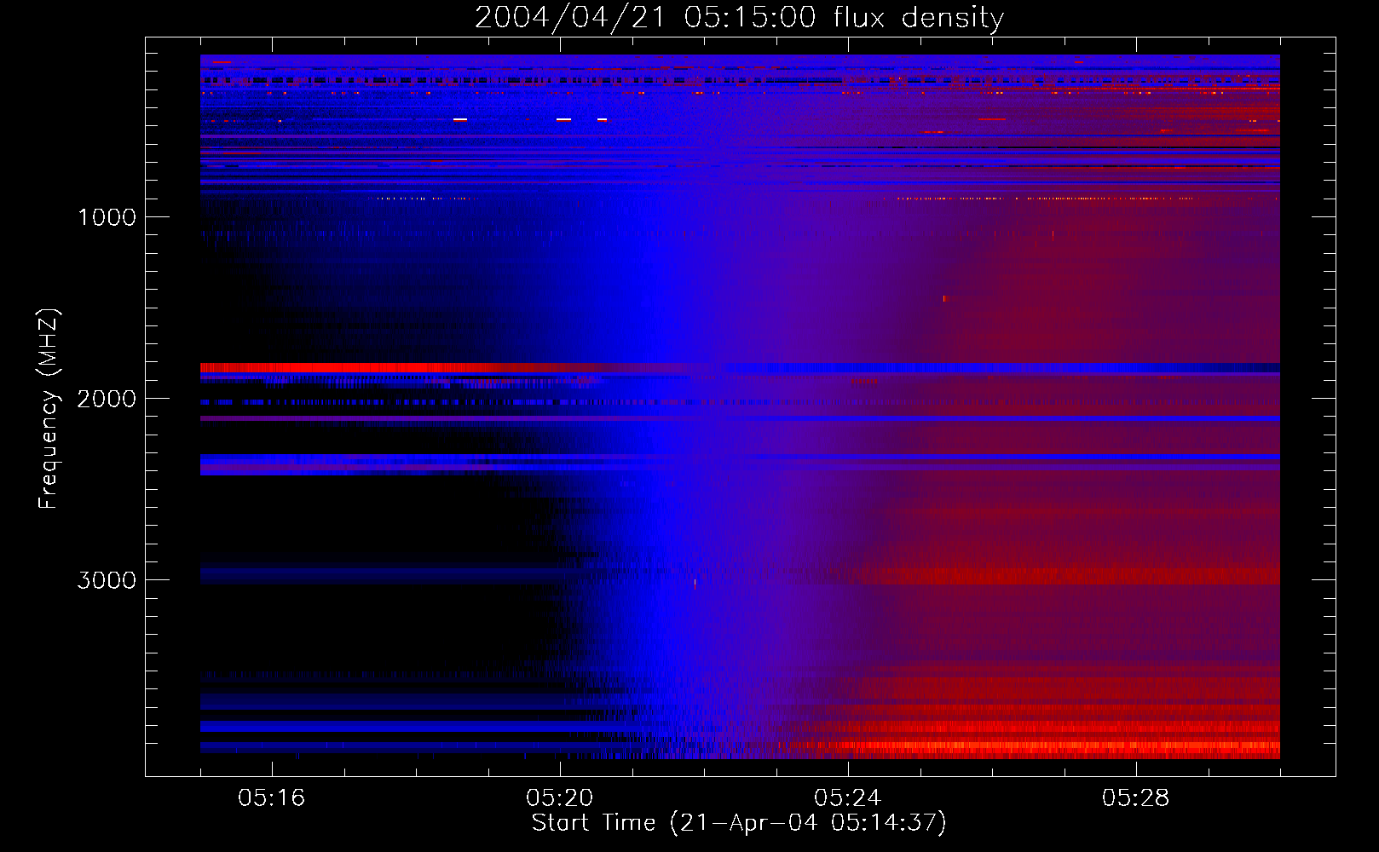Click the 05:24 time tick label

coord(848,798)
